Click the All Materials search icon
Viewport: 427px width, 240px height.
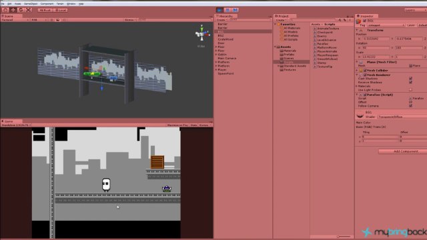pyautogui.click(x=282, y=28)
